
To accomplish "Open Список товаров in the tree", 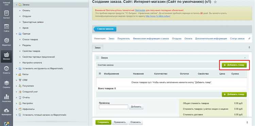I will (30, 40).
